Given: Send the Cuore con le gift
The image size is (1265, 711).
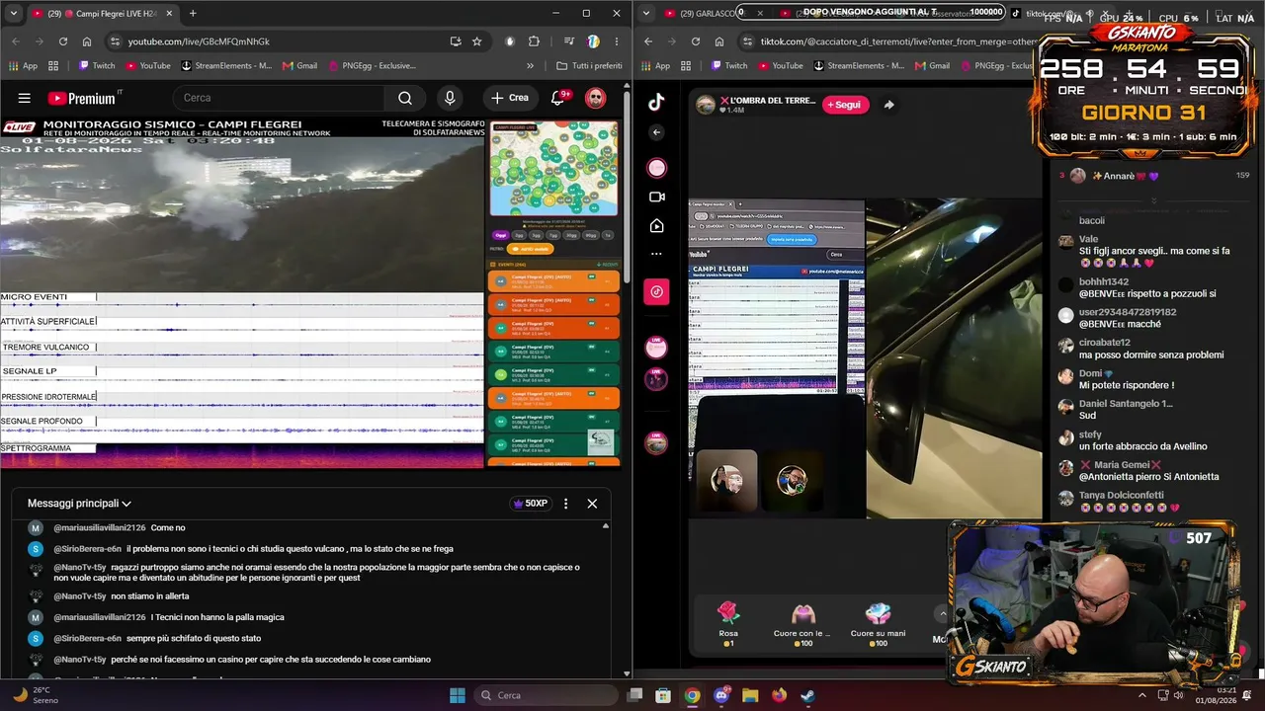Looking at the screenshot, I should [801, 623].
